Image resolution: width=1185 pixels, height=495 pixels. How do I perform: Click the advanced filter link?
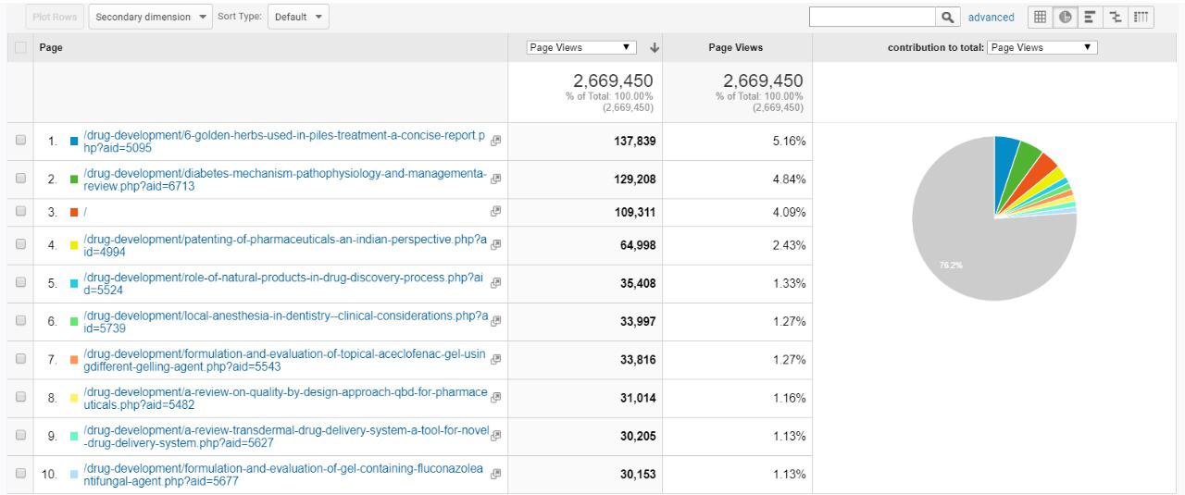click(991, 17)
